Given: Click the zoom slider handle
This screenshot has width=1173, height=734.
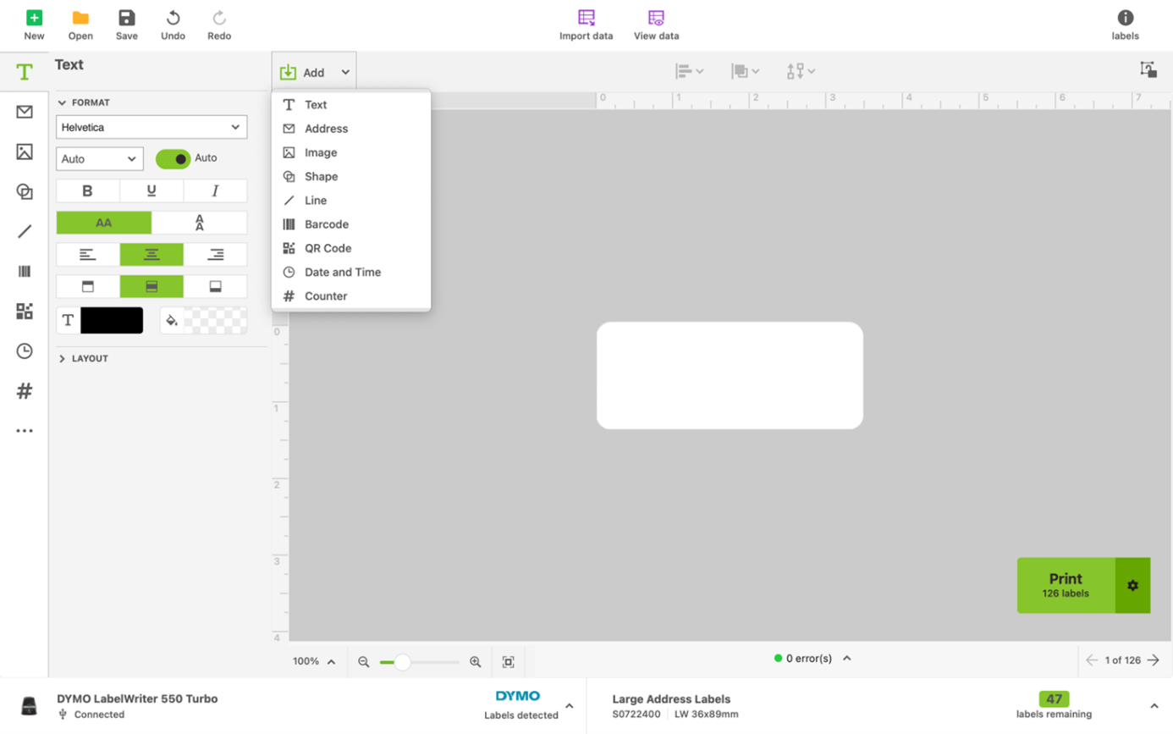Looking at the screenshot, I should (402, 662).
